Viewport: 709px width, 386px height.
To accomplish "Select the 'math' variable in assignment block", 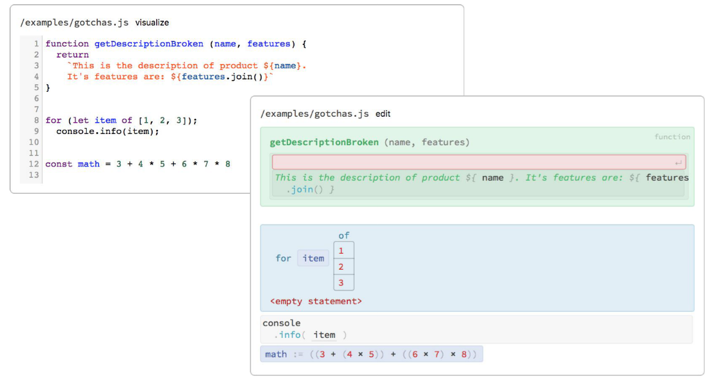I will click(276, 355).
